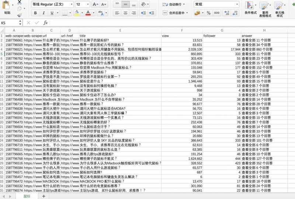Click the Copy icon
Screen dimensions: 295x199
20,8
